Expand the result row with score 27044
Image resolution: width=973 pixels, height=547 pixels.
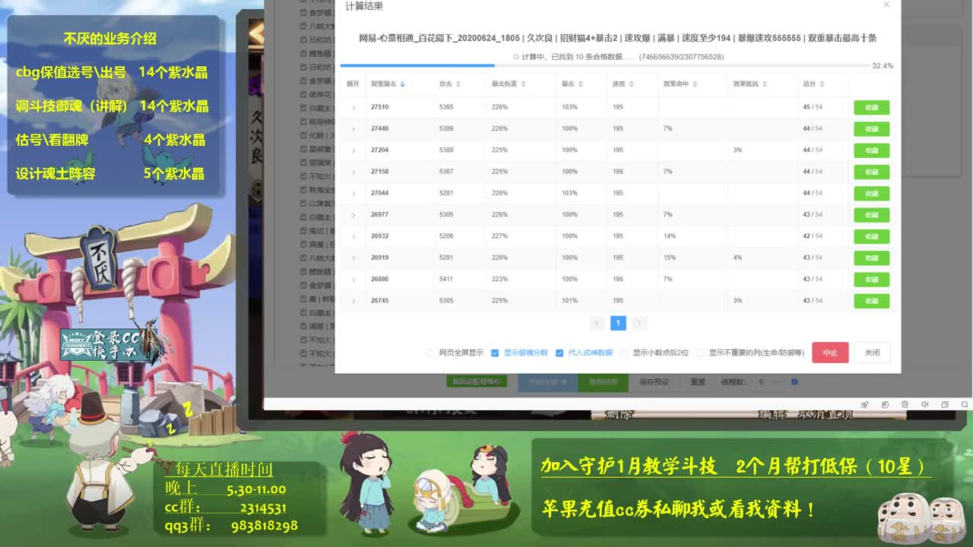click(352, 193)
